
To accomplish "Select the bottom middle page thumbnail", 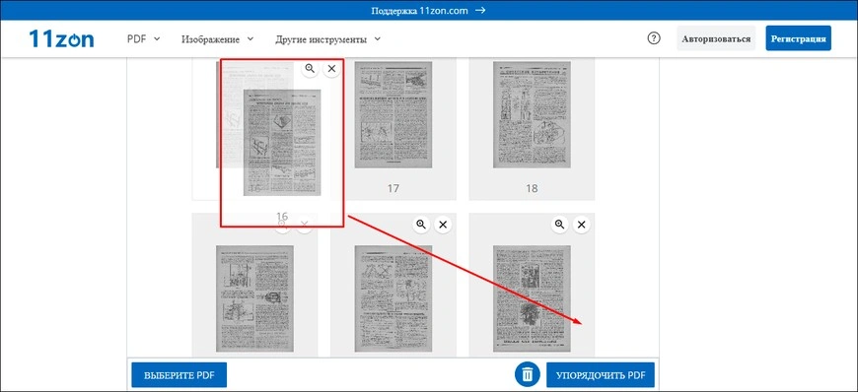I will tap(393, 298).
